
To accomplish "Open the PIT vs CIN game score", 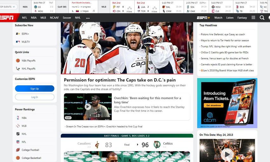I will 122,7.
